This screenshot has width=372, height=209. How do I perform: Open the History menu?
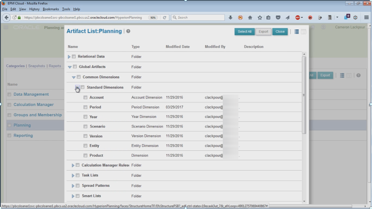click(34, 9)
